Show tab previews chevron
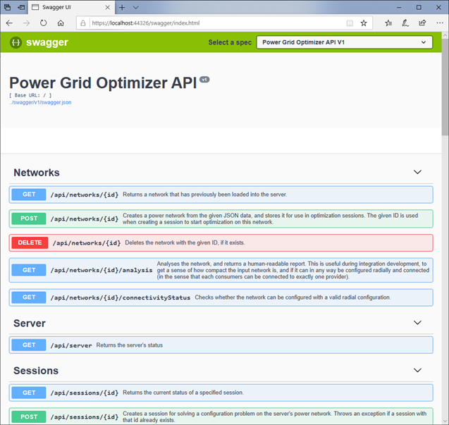This screenshot has height=425, width=449. coord(136,8)
